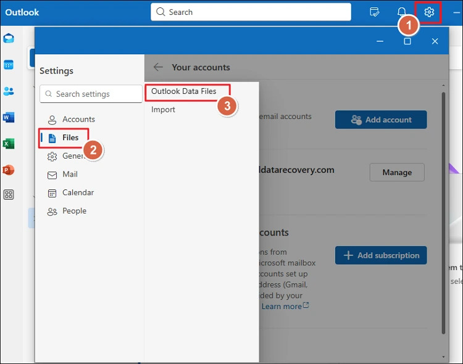Open the notifications bell
The width and height of the screenshot is (463, 364).
[x=401, y=12]
